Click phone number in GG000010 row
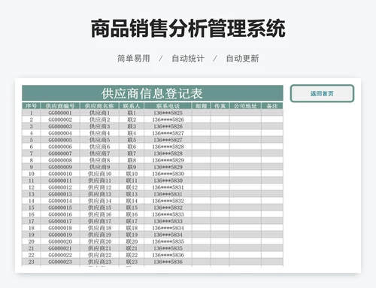Screen dimensions: 376x288 (x=168, y=174)
